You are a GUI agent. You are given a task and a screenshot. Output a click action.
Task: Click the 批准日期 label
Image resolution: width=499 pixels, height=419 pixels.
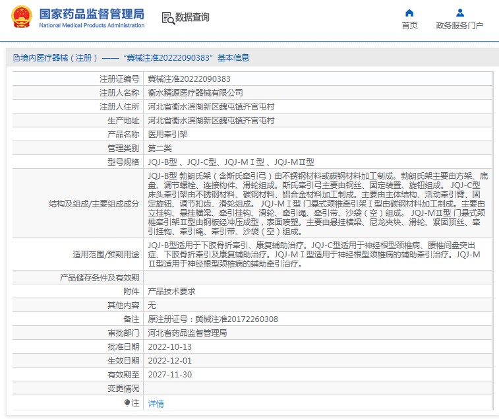click(123, 346)
